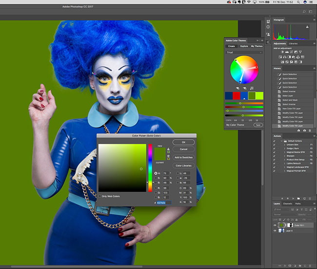
Task: Toggle visibility of Layer 0
Action: pos(276,231)
